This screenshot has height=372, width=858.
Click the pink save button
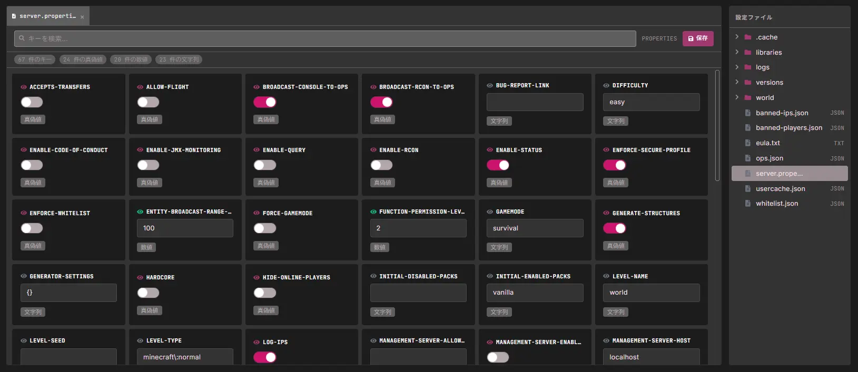coord(698,38)
